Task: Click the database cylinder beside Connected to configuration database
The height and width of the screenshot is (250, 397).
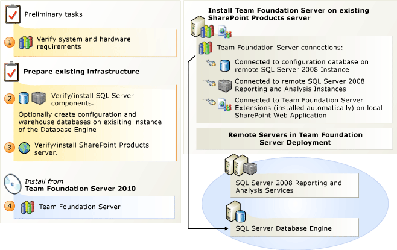Action: [225, 66]
